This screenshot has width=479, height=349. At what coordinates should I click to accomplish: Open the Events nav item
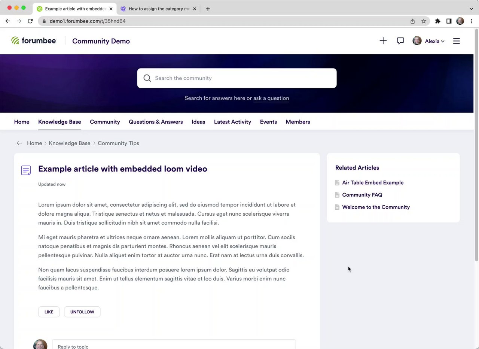click(x=268, y=122)
